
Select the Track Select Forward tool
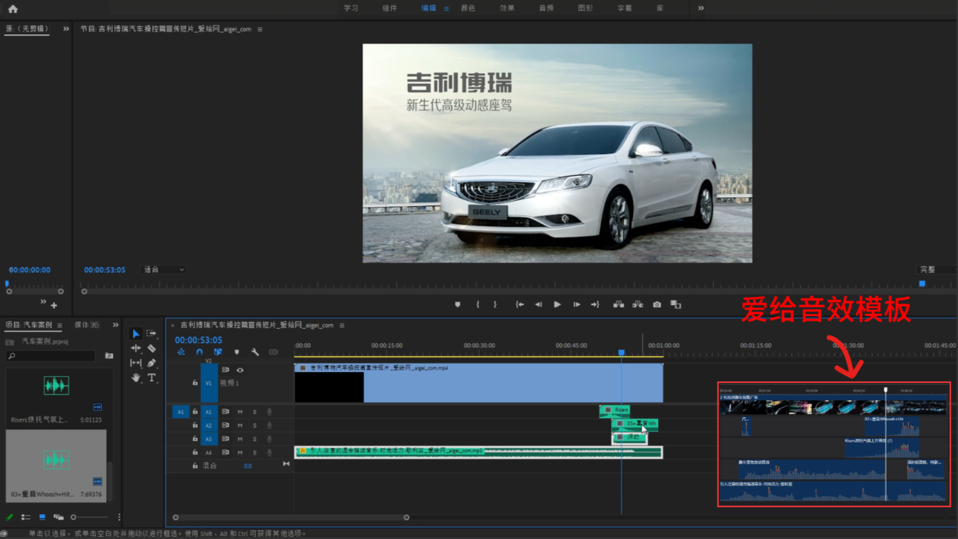pos(152,333)
